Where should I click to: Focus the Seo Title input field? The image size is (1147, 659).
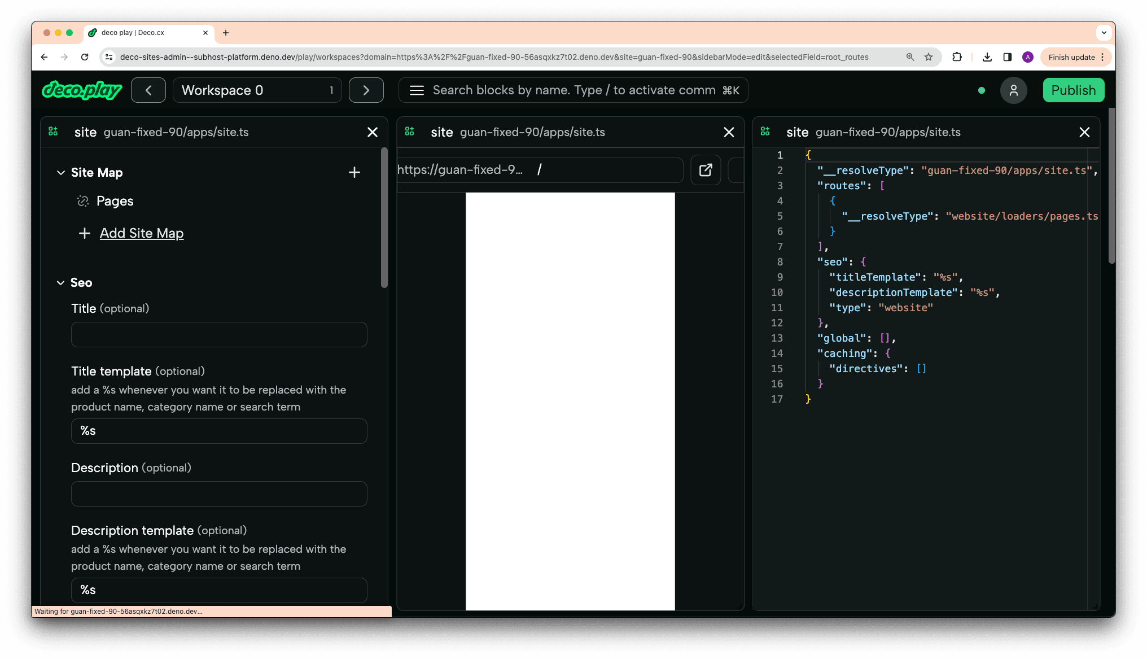pos(219,335)
